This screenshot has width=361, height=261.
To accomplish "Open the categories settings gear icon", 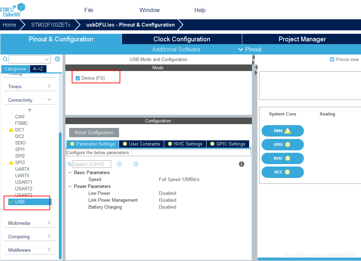I will pyautogui.click(x=57, y=59).
